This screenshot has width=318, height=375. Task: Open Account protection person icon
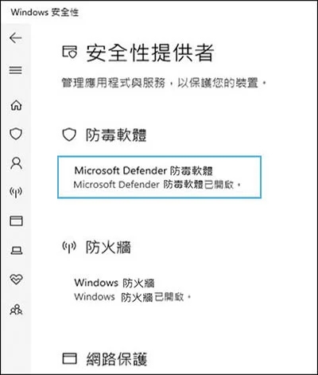coord(16,163)
